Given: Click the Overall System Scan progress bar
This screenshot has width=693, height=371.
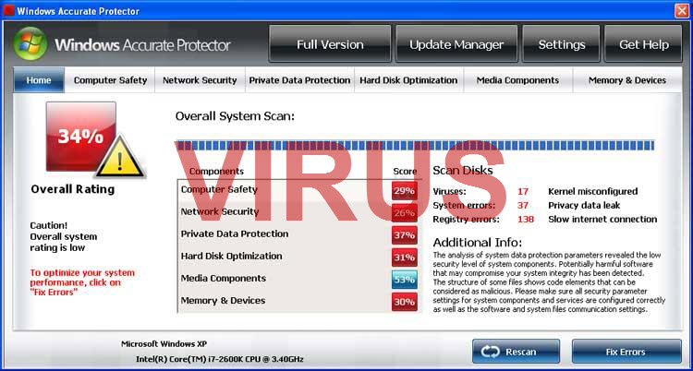Looking at the screenshot, I should point(415,146).
